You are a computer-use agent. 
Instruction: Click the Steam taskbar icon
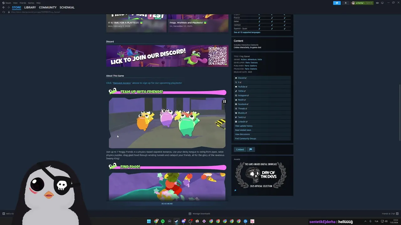(x=176, y=221)
